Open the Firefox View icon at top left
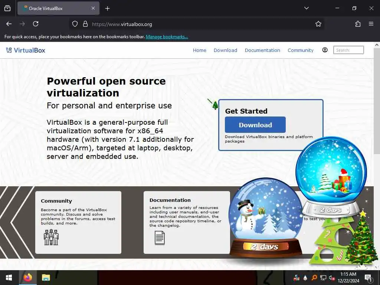The height and width of the screenshot is (285, 380). click(x=7, y=8)
